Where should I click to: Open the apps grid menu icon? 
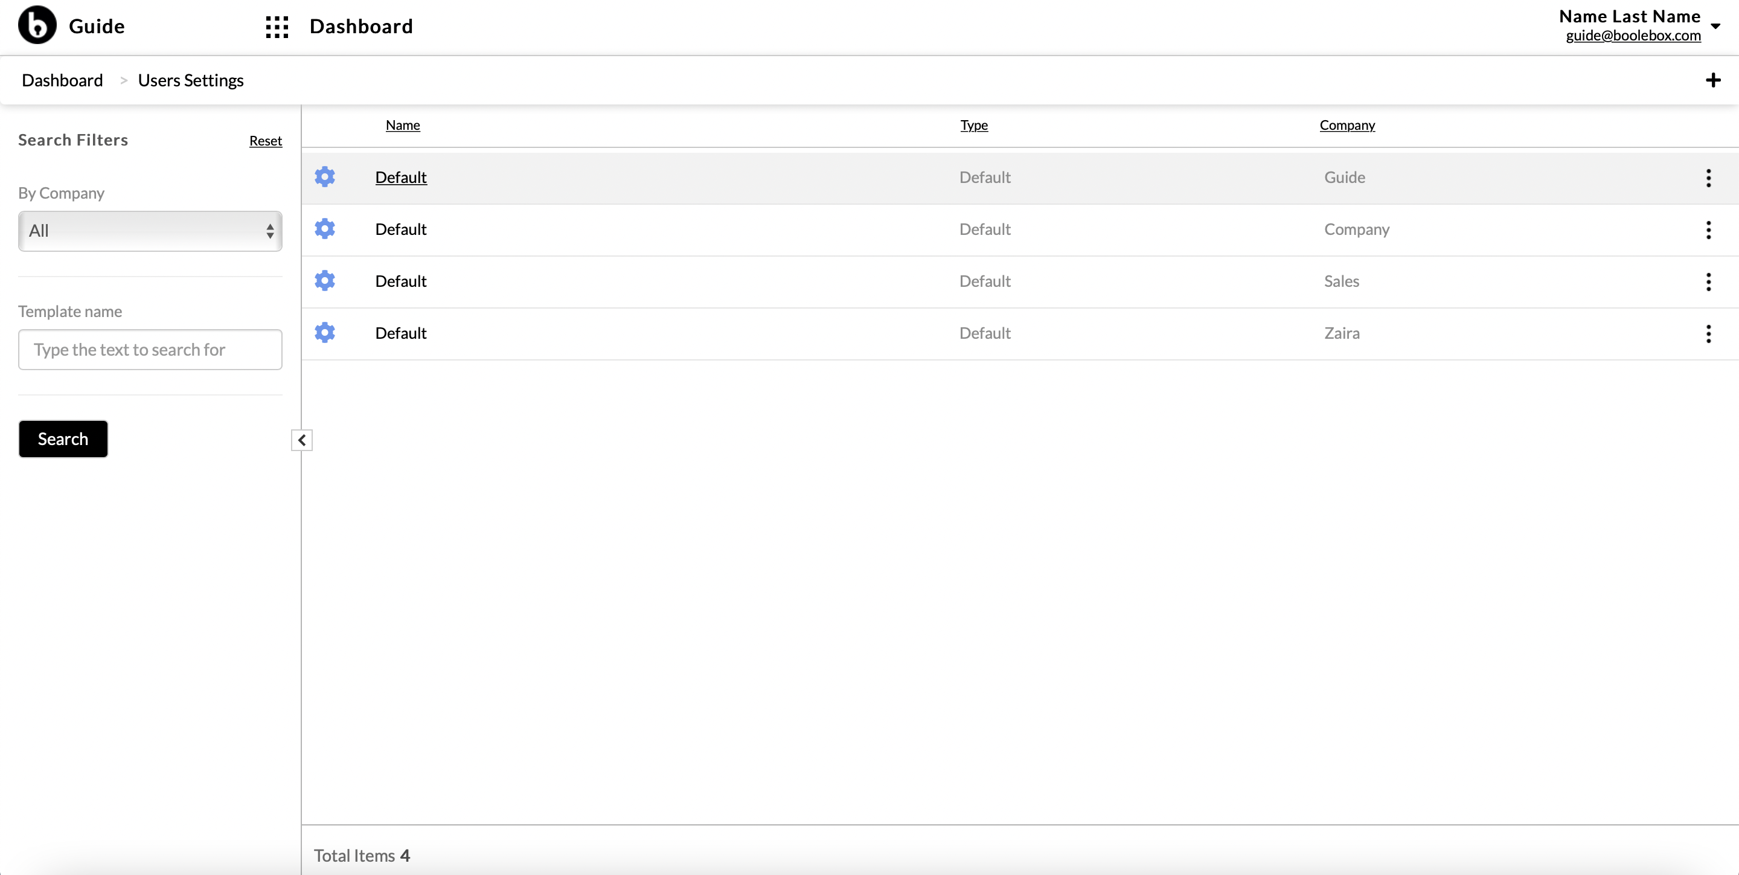(x=277, y=27)
